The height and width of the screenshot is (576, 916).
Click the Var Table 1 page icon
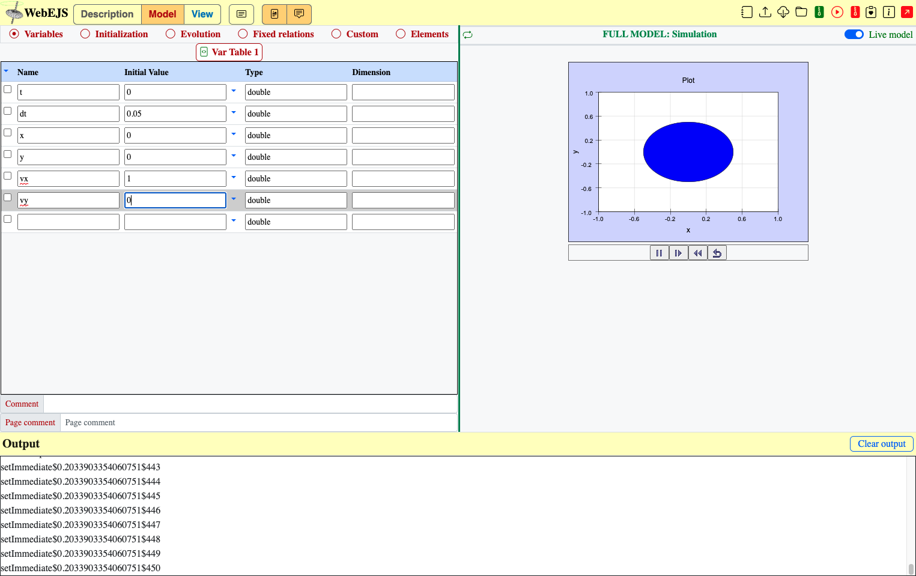point(204,52)
